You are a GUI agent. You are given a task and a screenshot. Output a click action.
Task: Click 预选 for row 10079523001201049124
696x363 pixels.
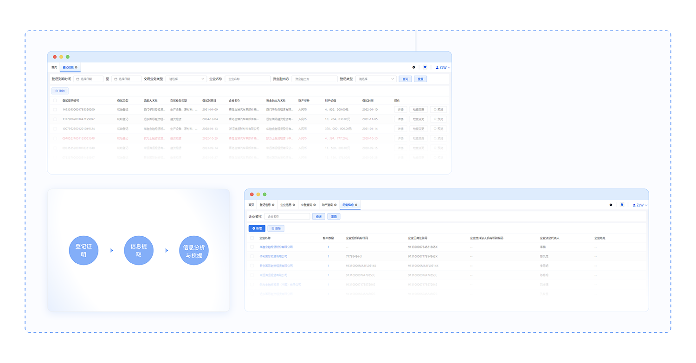click(438, 129)
